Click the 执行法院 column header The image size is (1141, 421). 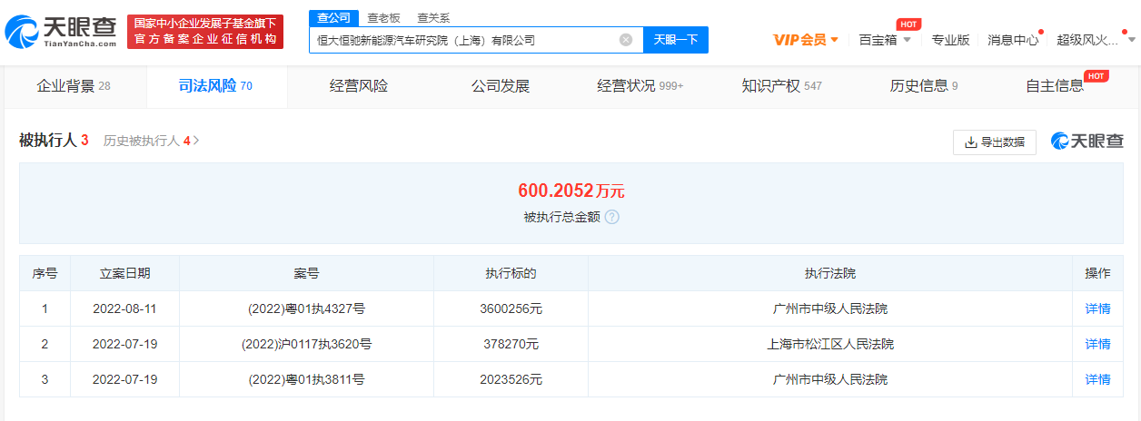pos(830,273)
